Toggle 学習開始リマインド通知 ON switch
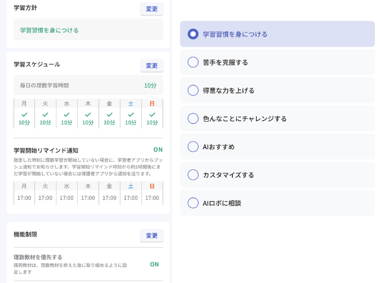The height and width of the screenshot is (283, 377). click(158, 150)
